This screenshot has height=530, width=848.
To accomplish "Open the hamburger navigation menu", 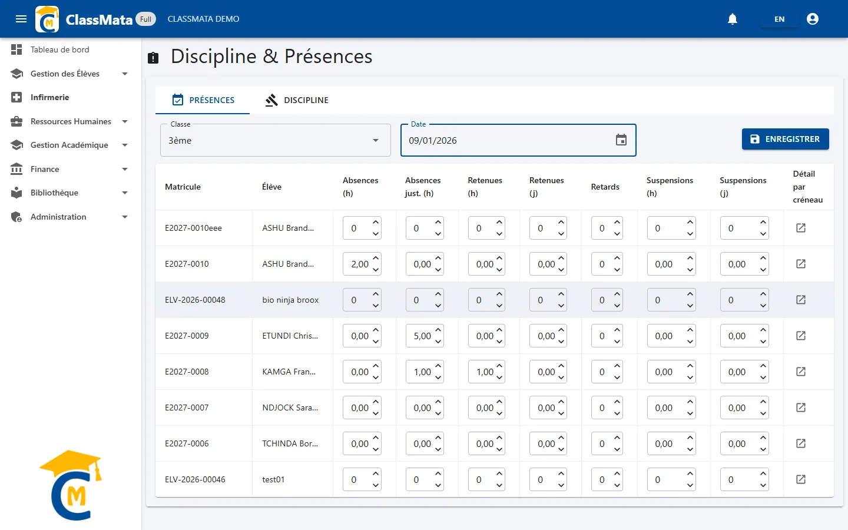I will point(21,19).
